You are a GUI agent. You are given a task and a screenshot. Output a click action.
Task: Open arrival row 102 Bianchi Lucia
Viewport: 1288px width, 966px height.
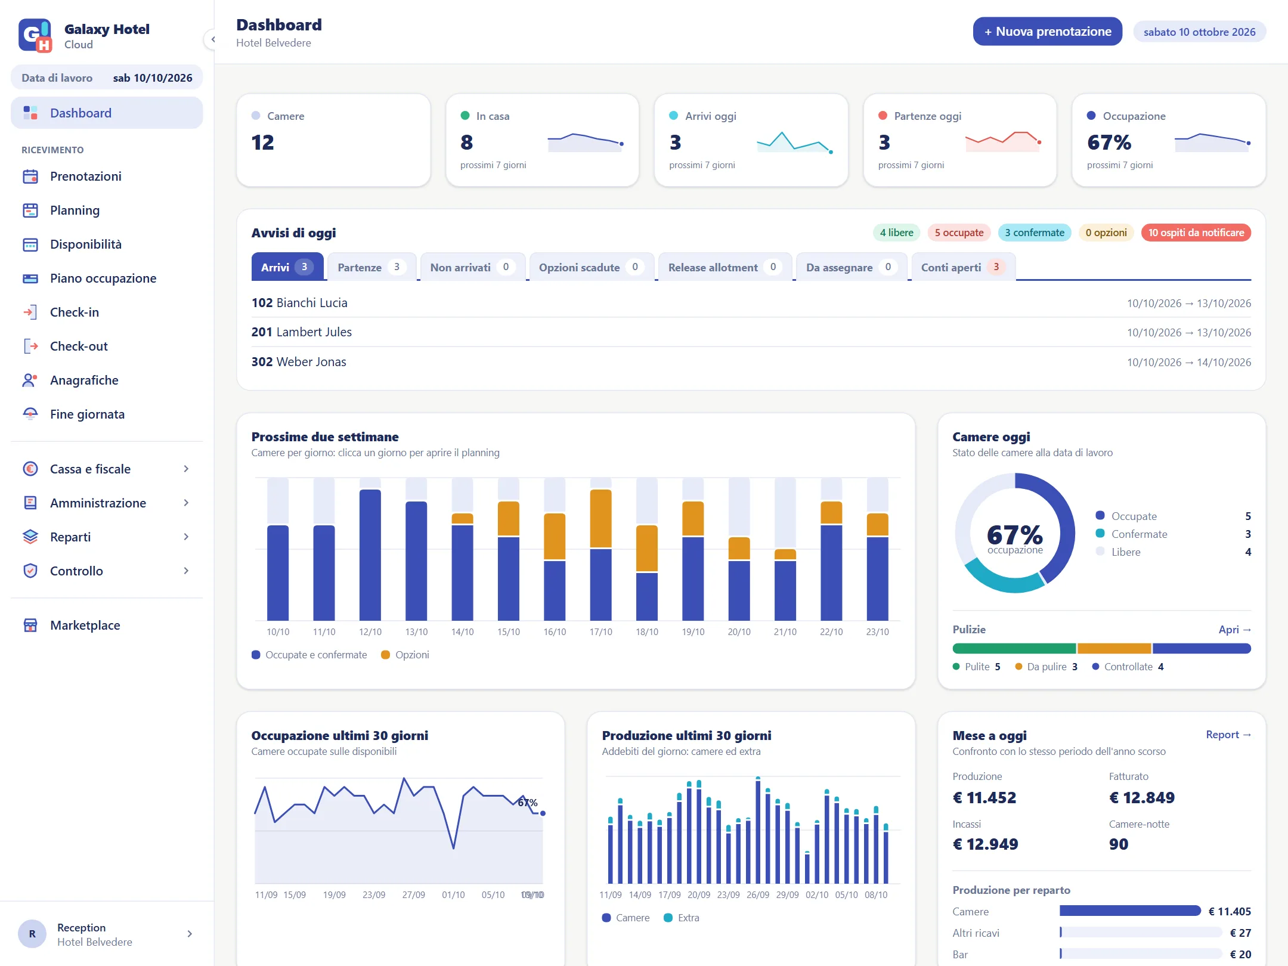(x=751, y=303)
